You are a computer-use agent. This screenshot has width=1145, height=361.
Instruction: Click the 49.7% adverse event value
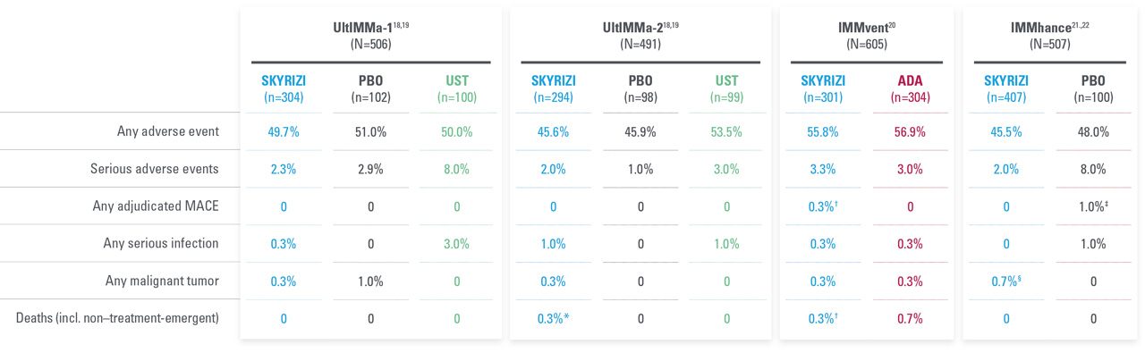(x=284, y=132)
